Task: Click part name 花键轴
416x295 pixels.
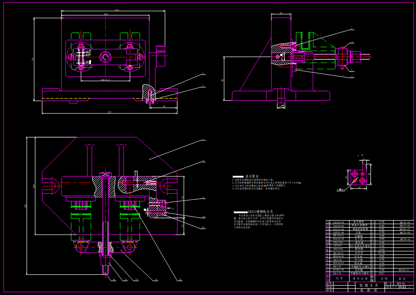Action: [x=358, y=236]
